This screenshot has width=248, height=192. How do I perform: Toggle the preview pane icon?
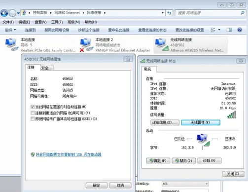point(229,30)
